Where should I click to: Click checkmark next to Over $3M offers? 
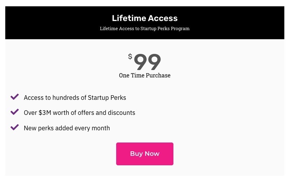point(14,112)
